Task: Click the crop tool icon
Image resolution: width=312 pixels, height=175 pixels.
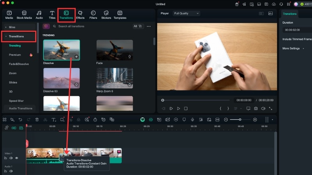Action: pyautogui.click(x=62, y=120)
